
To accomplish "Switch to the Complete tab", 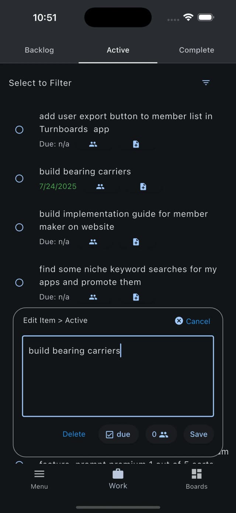I will [197, 50].
